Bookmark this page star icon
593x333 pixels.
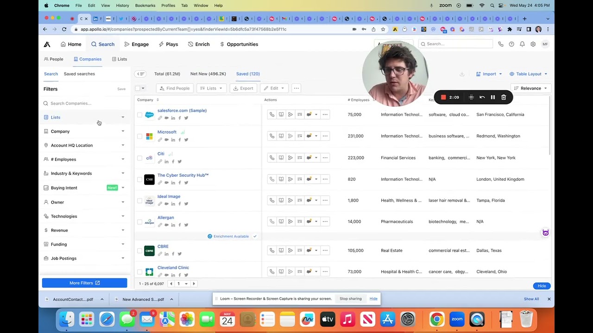point(383,29)
